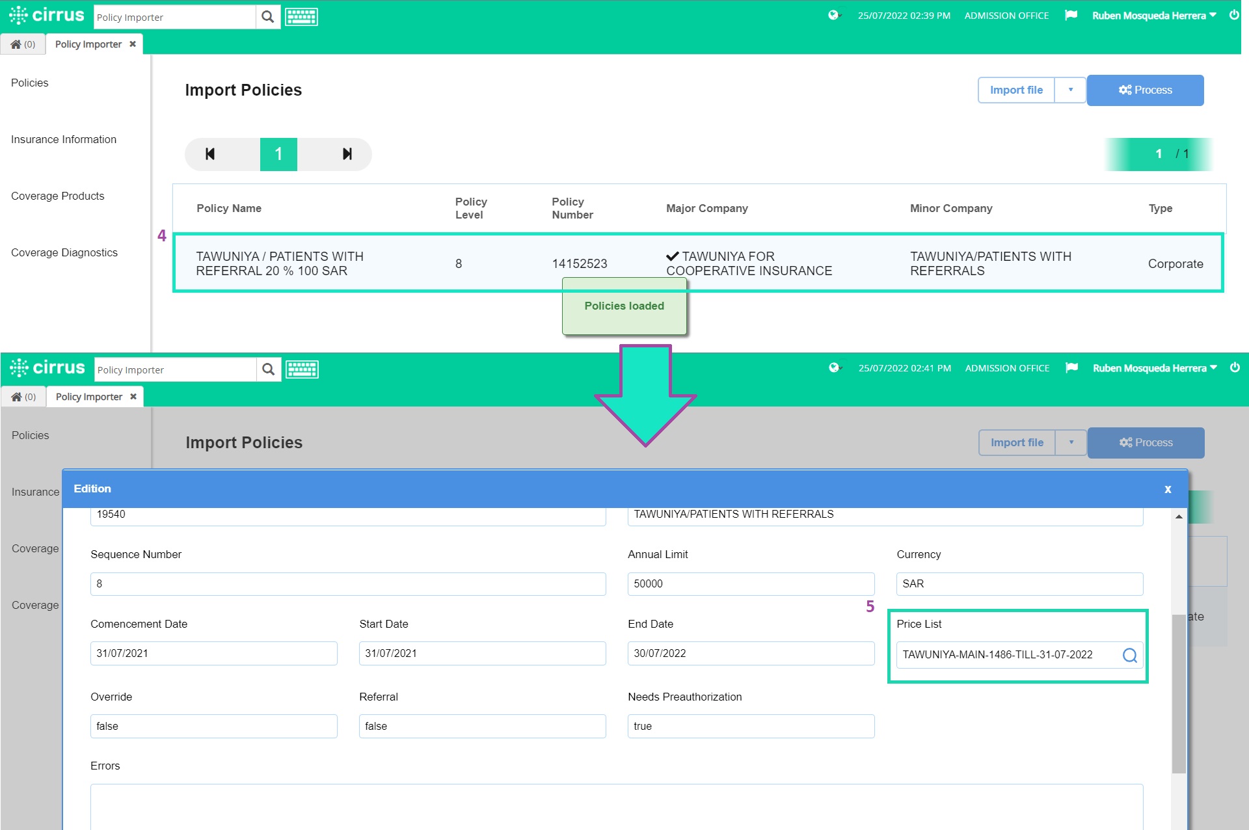Image resolution: width=1249 pixels, height=830 pixels.
Task: Click the dimmed Process button behind the Edition dialog
Action: (x=1146, y=442)
